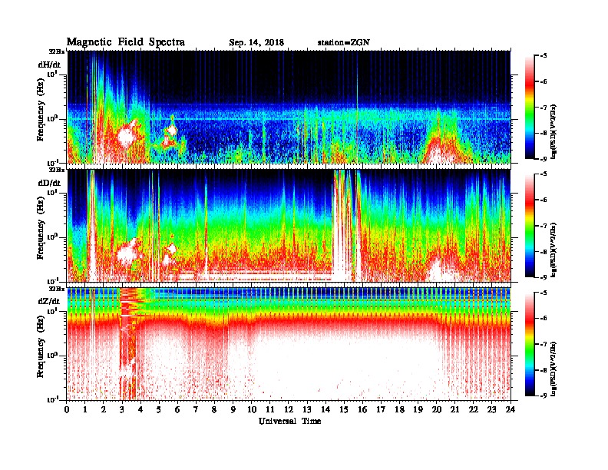The width and height of the screenshot is (608, 470).
Task: Click the 10⁰ frequency tick of dZ/dt panel
Action: tap(53, 355)
